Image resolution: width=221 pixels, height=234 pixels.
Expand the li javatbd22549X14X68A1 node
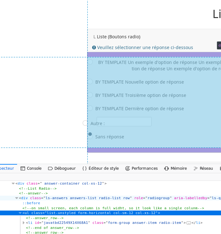(24, 223)
